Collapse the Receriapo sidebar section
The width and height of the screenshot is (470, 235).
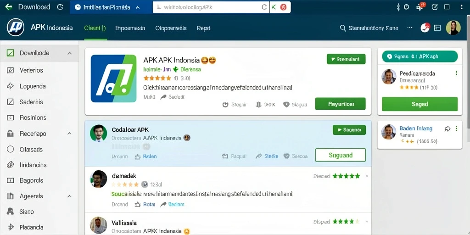click(x=70, y=134)
